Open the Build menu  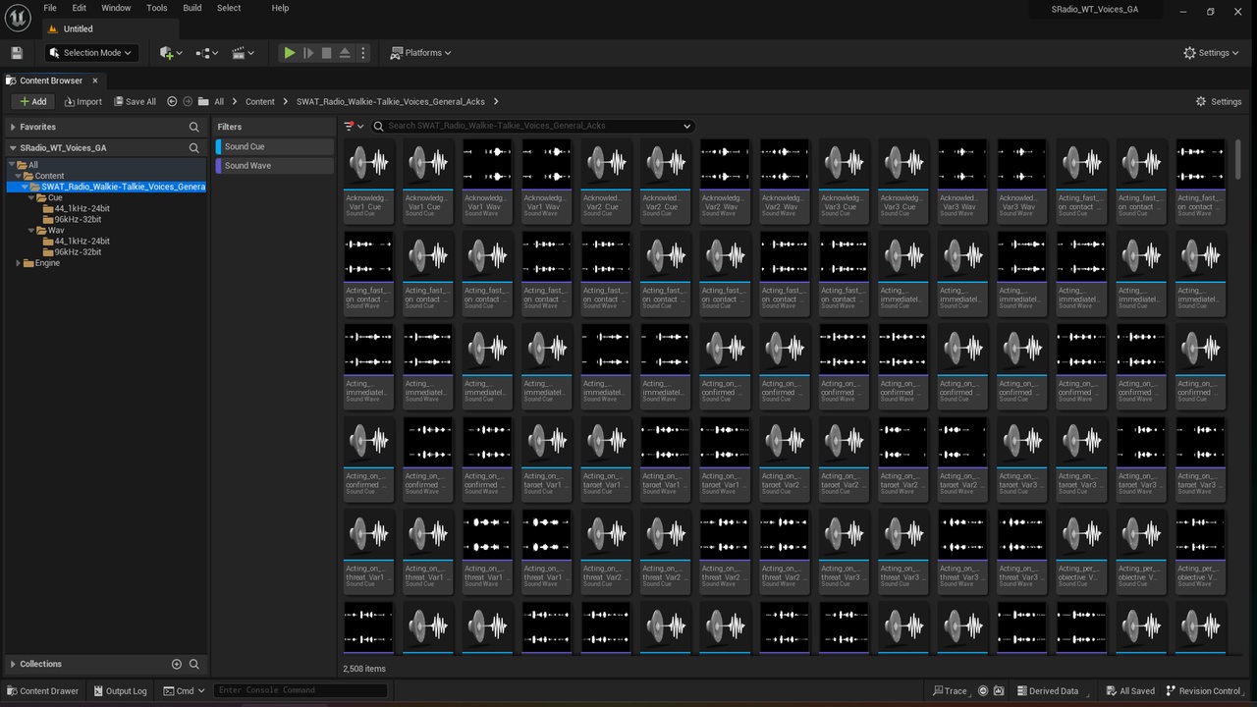192,8
